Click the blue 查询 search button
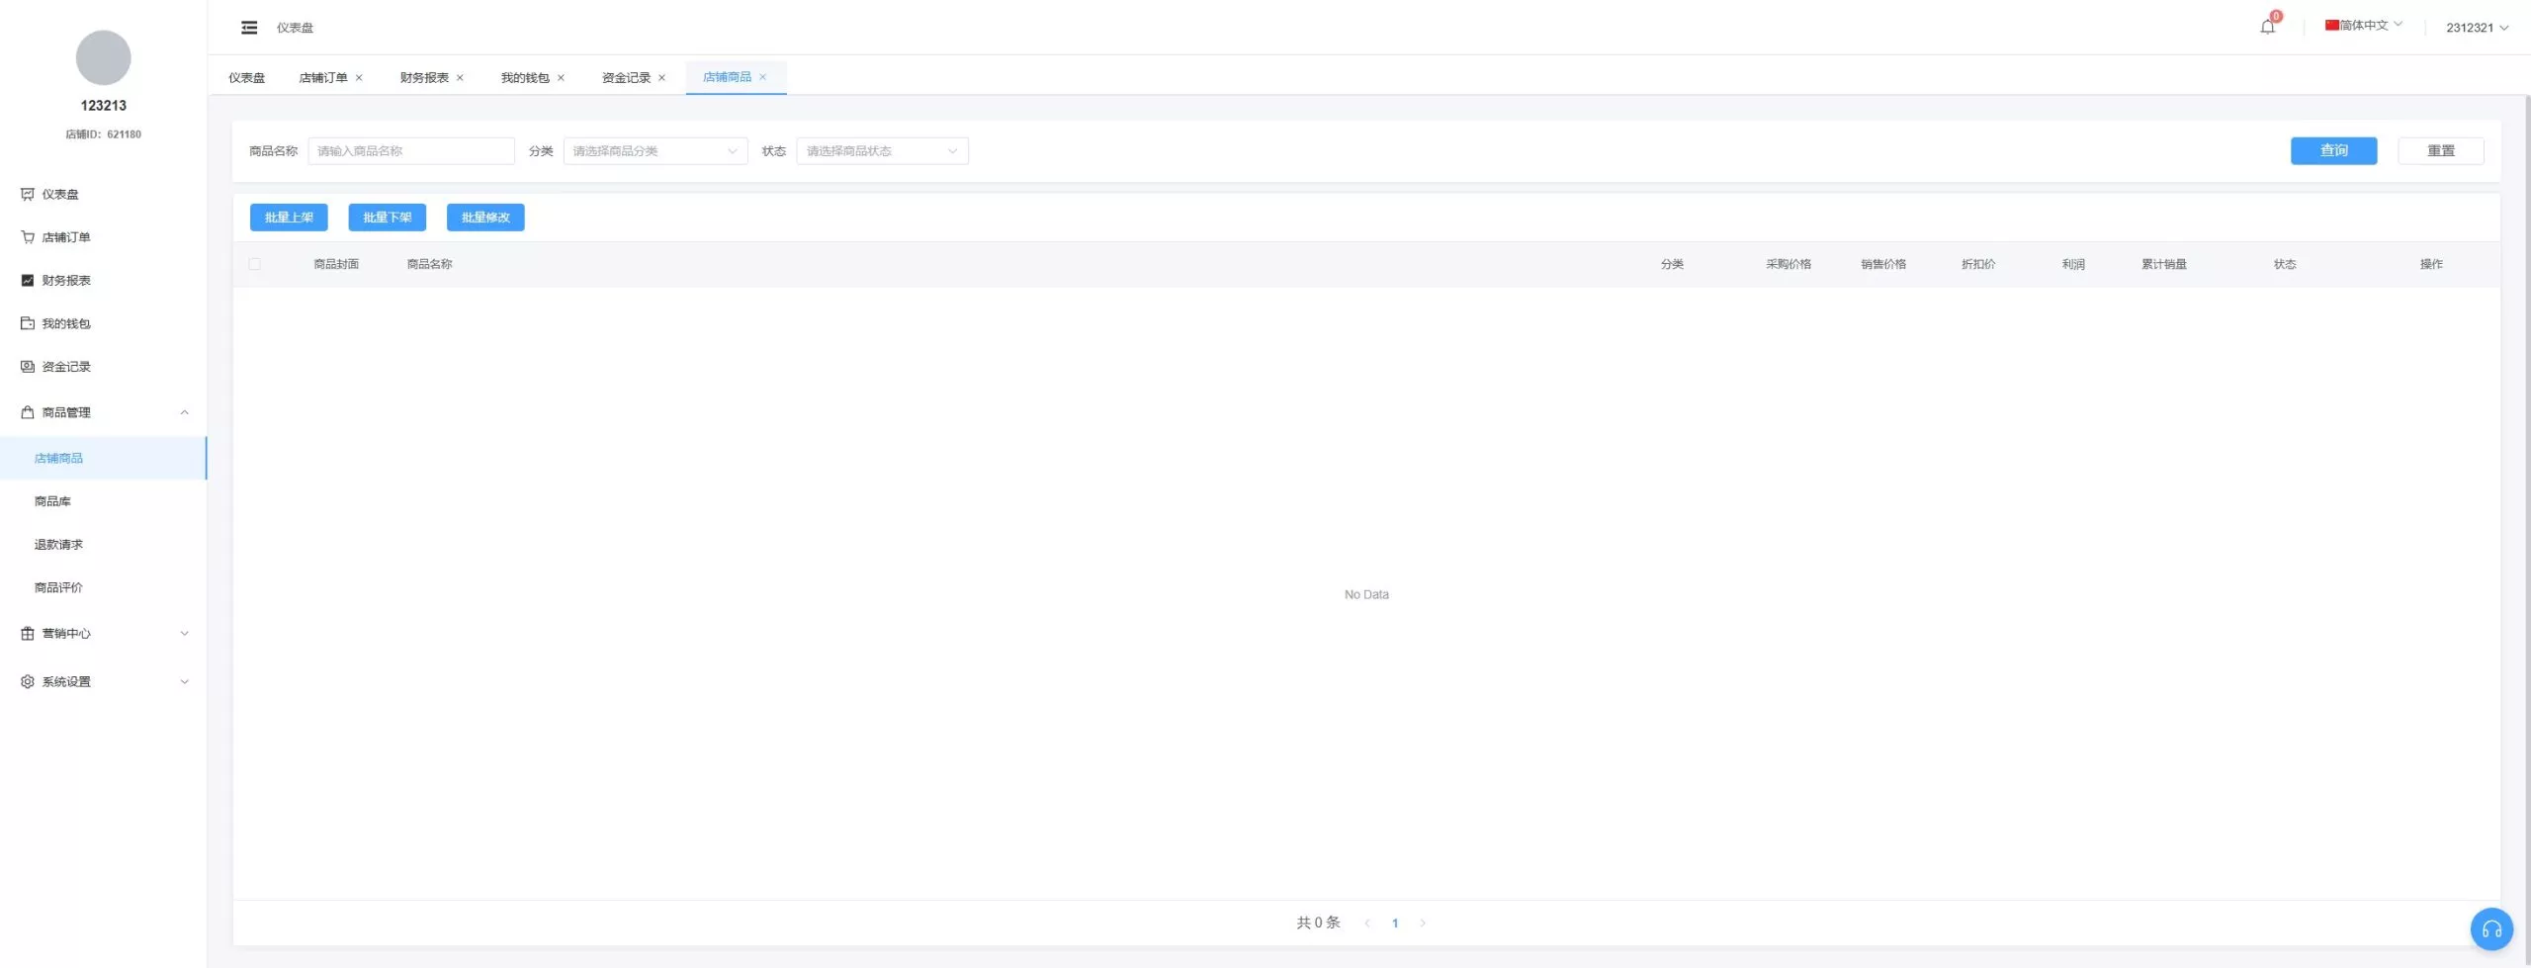 [2333, 150]
